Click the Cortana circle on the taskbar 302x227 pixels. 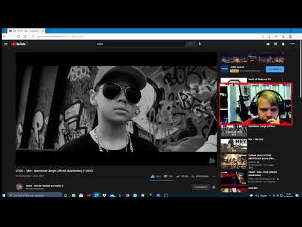(65, 195)
